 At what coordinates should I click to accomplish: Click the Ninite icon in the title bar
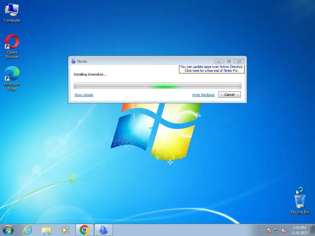pyautogui.click(x=74, y=61)
